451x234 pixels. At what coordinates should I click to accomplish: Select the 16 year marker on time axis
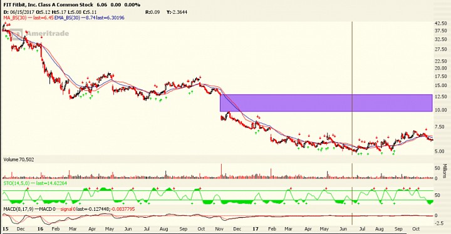[x=40, y=229]
